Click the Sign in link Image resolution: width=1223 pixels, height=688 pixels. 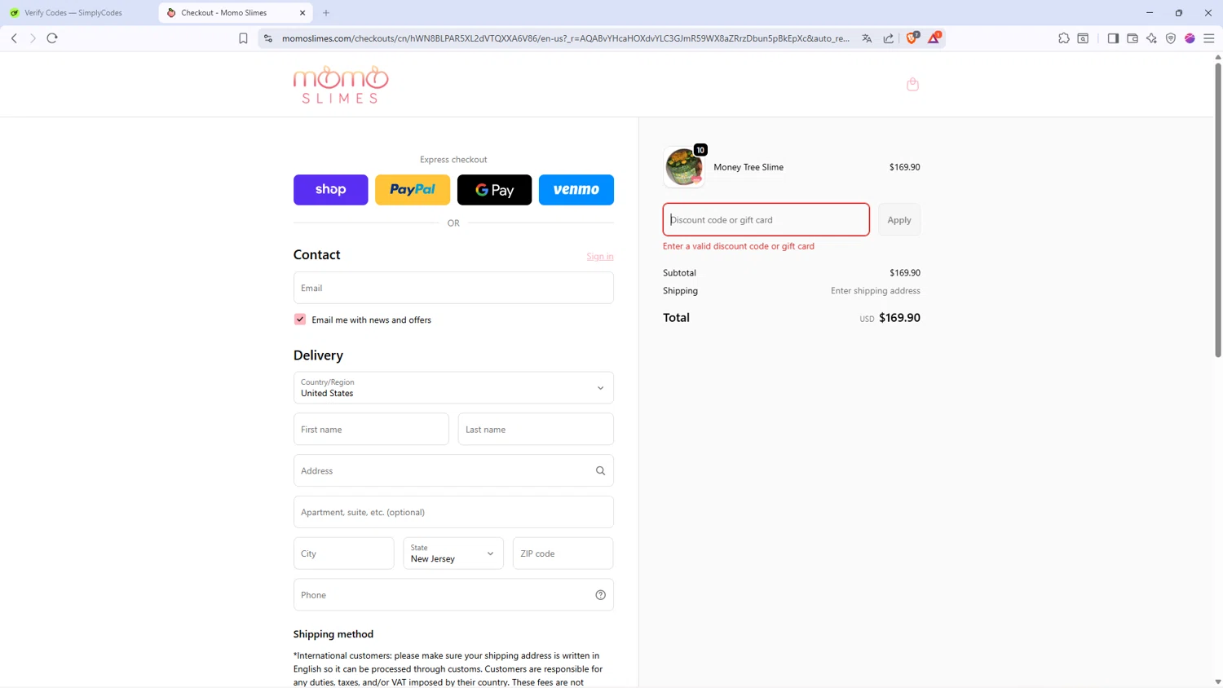pos(600,257)
